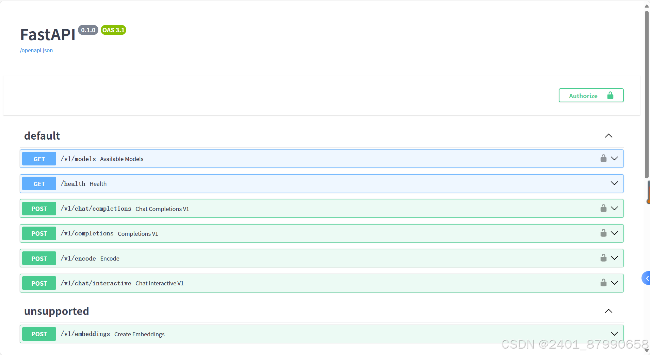Click the lock icon on /v1/chat/interactive row
The width and height of the screenshot is (650, 355).
coord(603,283)
